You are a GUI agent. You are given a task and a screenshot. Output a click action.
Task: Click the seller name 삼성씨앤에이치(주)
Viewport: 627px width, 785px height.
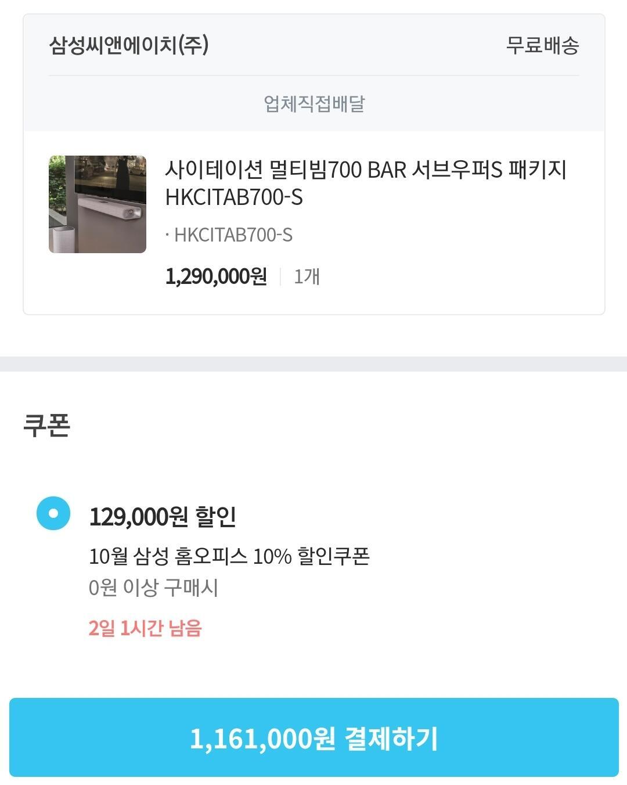[129, 45]
